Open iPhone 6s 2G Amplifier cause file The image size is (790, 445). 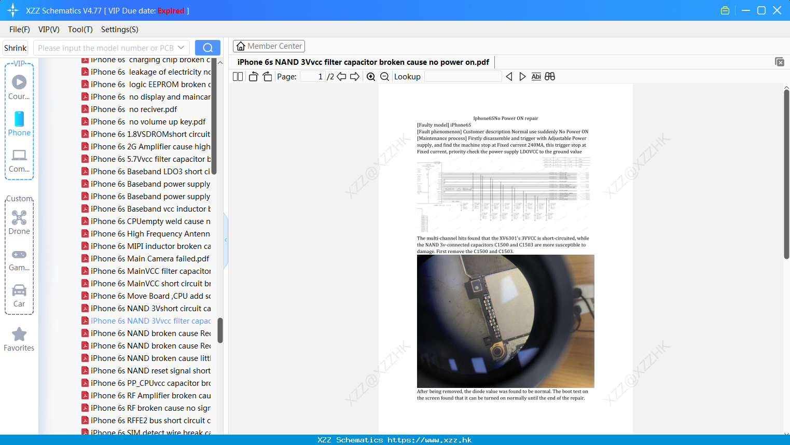146,147
